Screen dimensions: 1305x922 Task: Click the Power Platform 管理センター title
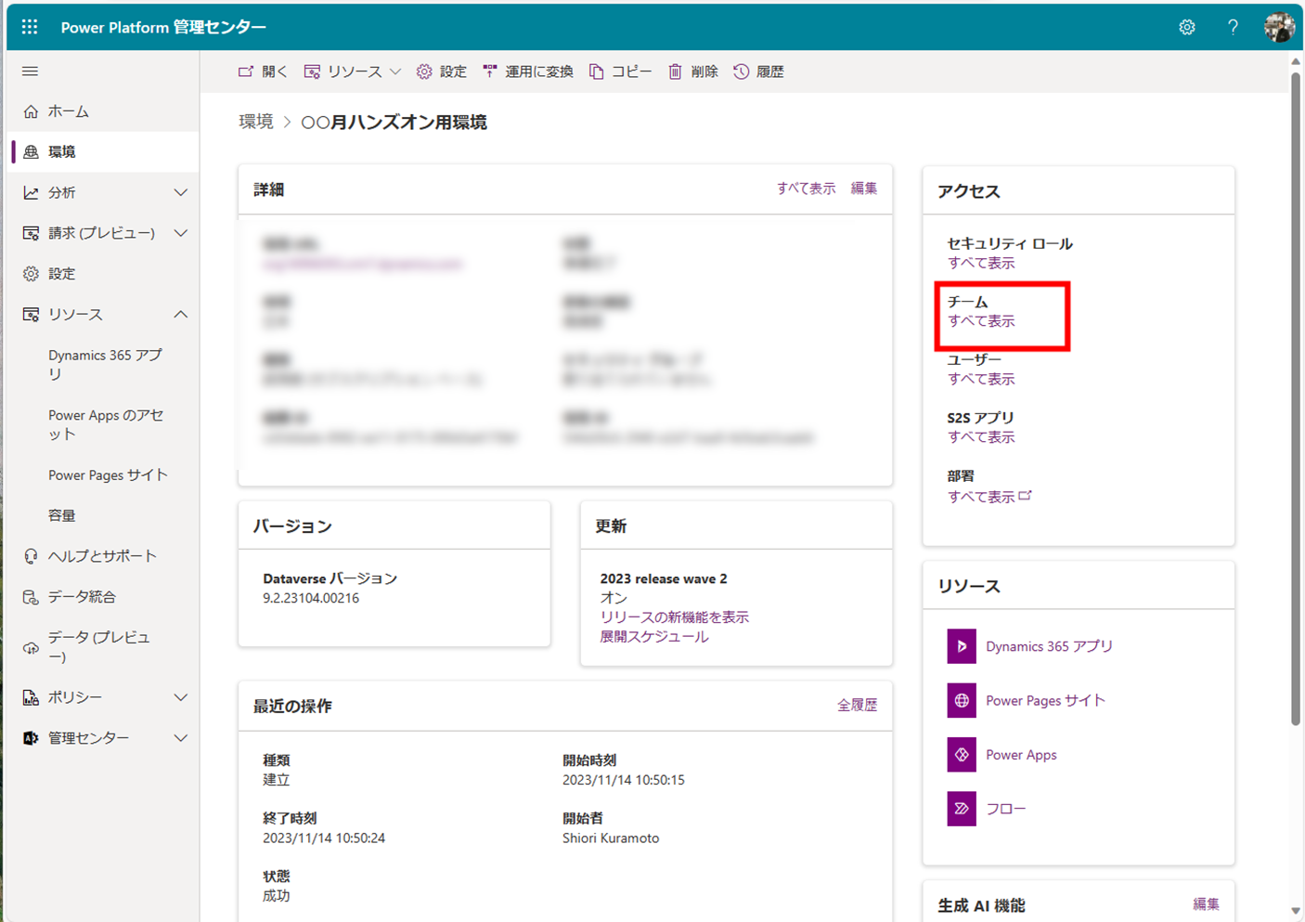point(163,27)
